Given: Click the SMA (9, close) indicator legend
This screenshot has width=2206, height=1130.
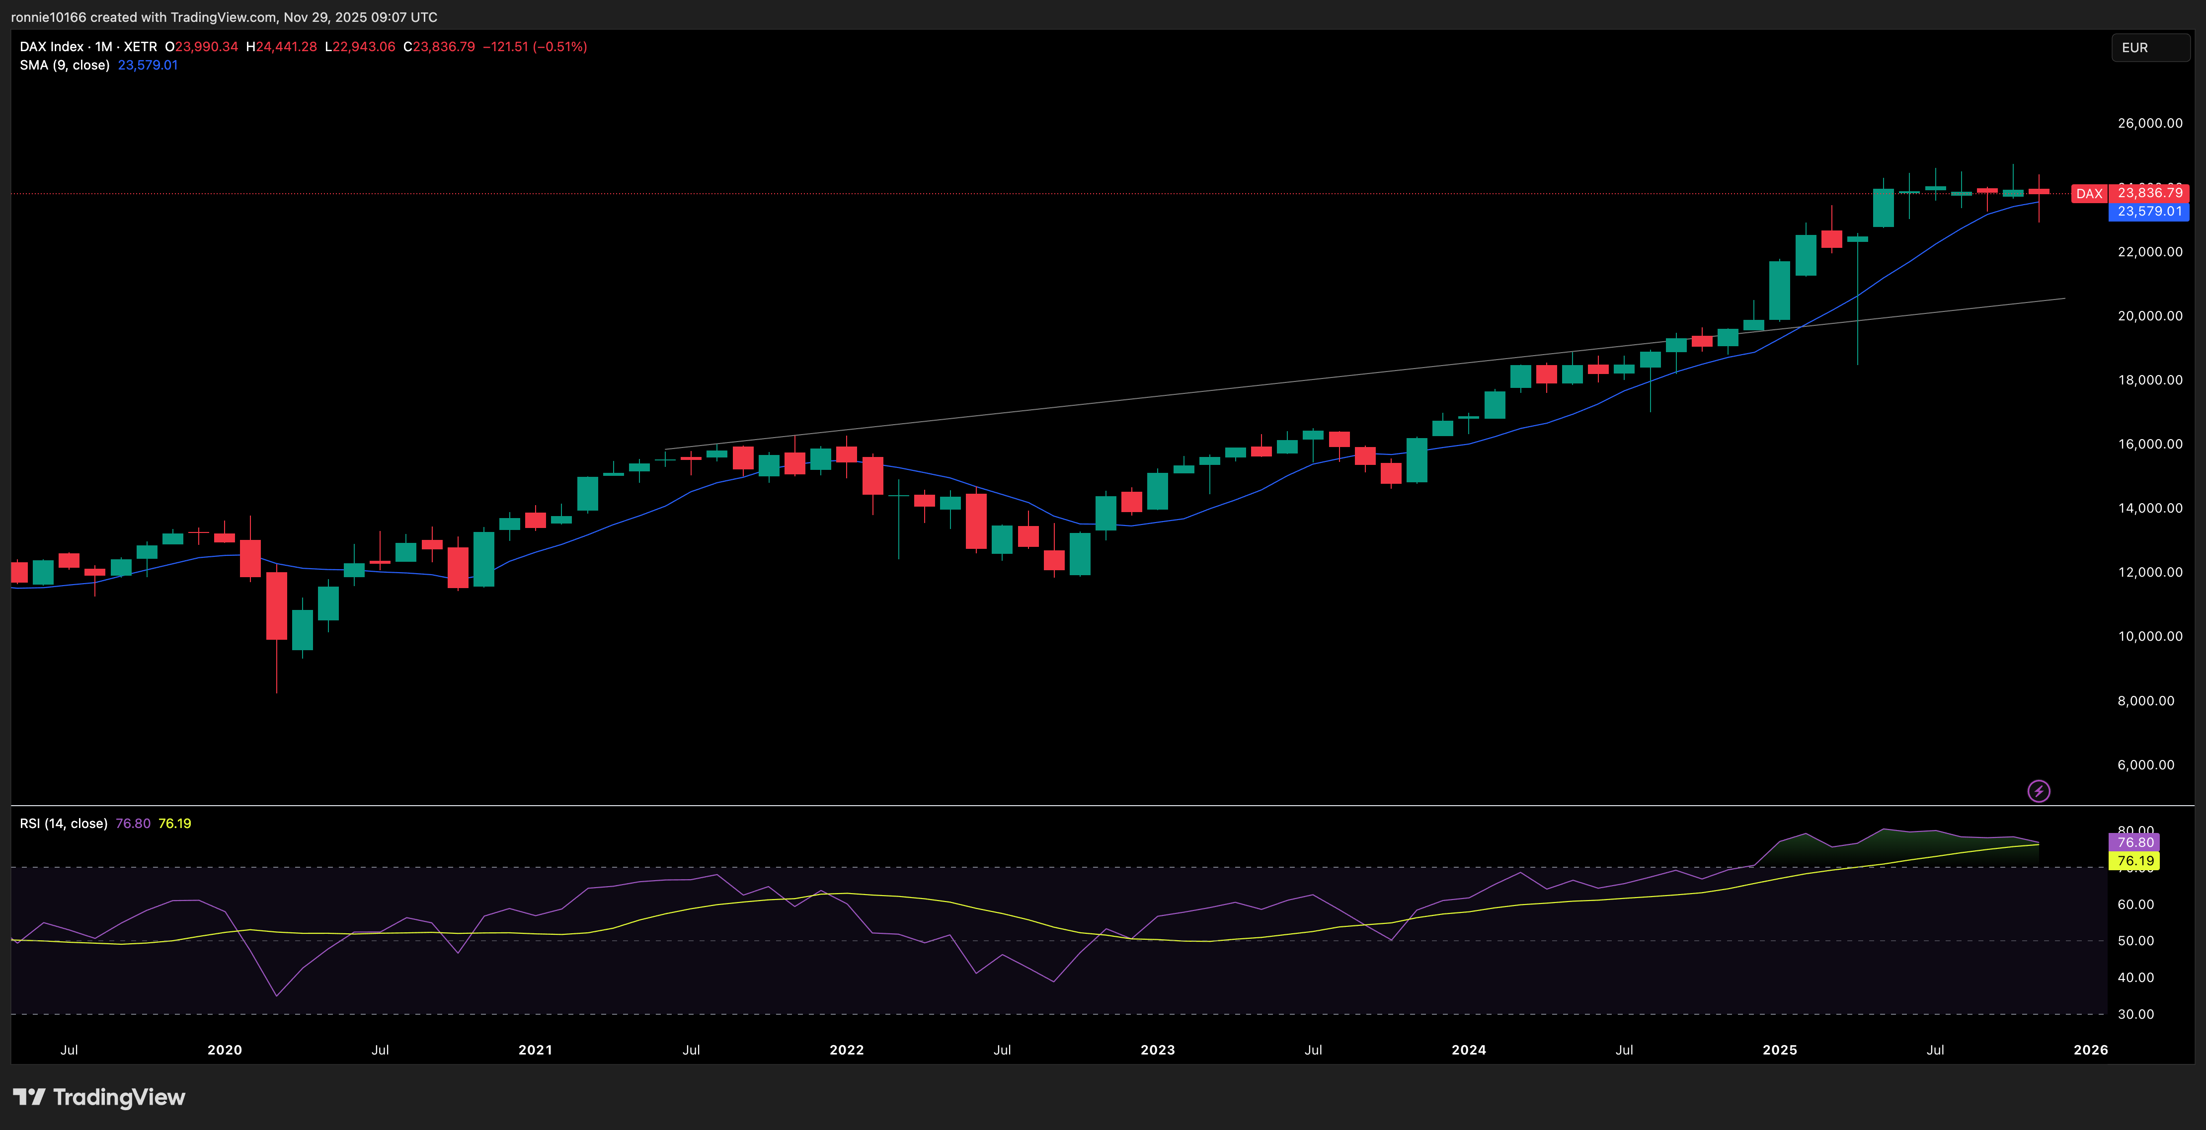Looking at the screenshot, I should pyautogui.click(x=64, y=65).
